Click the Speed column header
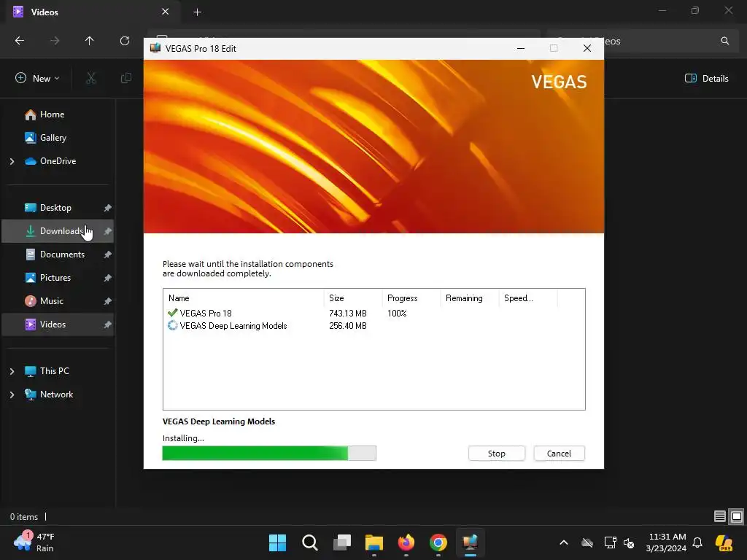Screen dimensions: 747x560 [x=528, y=298]
